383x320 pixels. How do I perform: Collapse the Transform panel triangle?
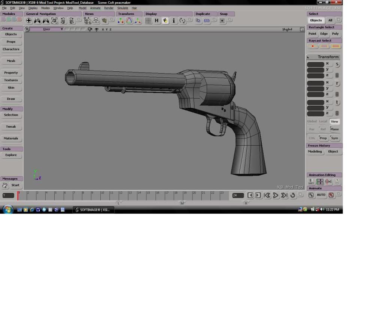308,57
